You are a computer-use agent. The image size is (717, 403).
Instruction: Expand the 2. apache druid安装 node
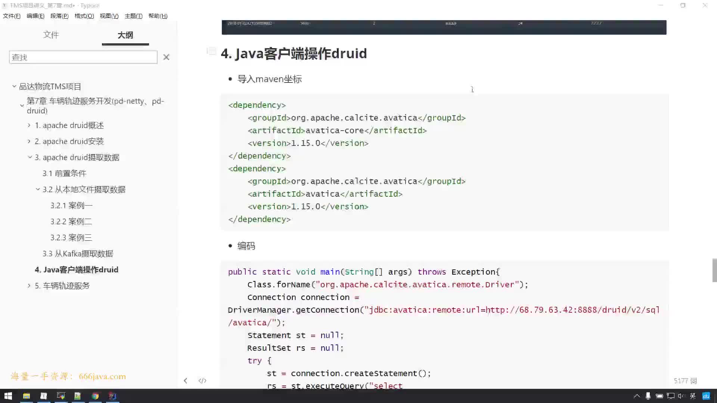click(x=29, y=141)
